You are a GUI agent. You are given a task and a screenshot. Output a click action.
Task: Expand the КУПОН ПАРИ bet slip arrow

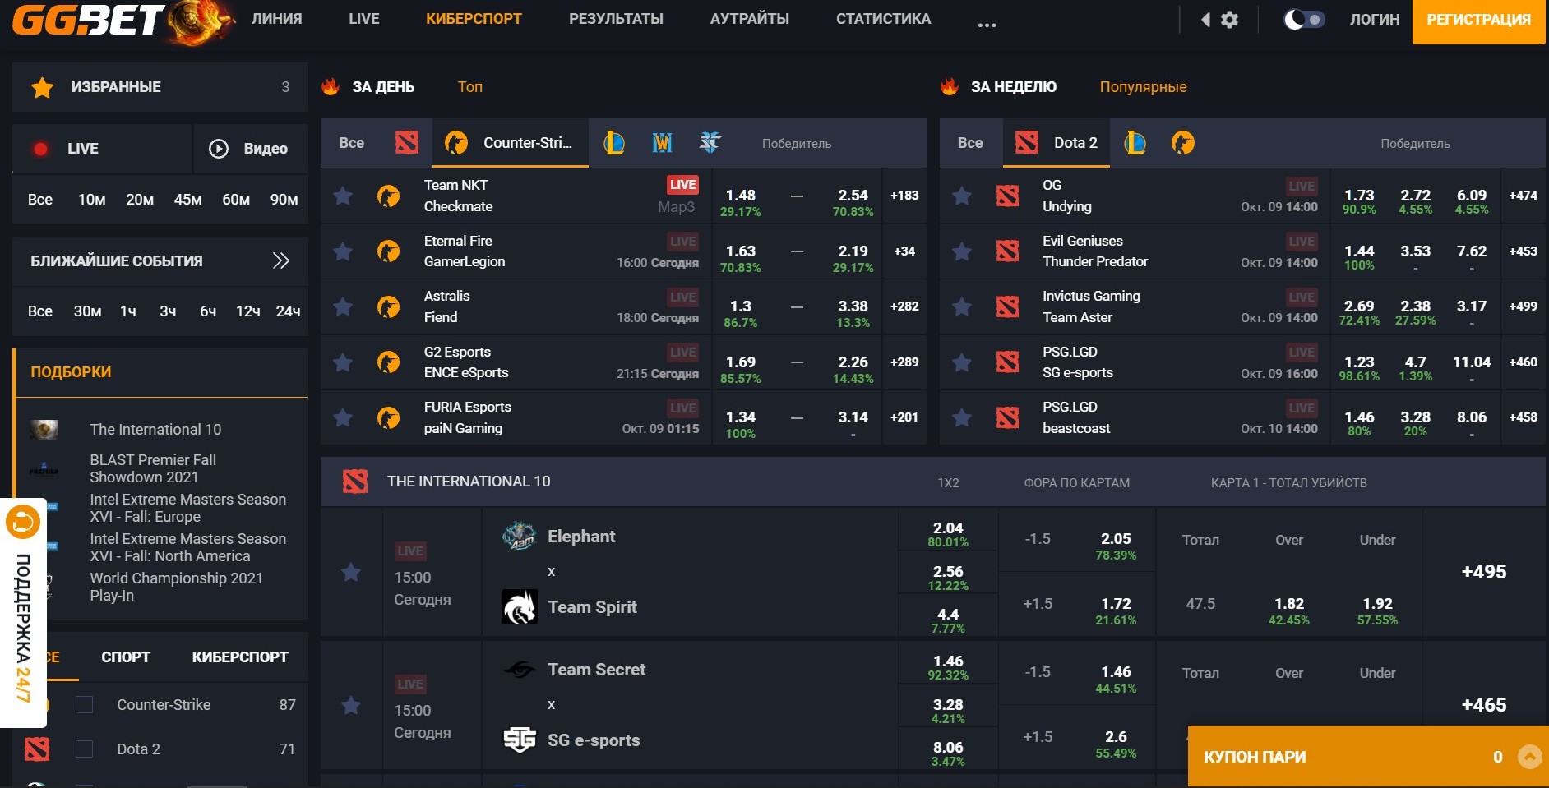click(1529, 757)
